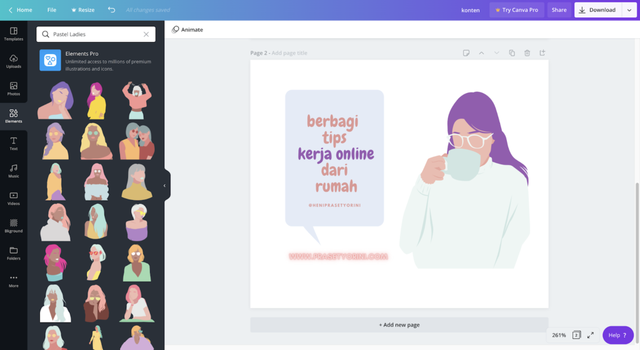Open the Text panel

click(x=13, y=144)
